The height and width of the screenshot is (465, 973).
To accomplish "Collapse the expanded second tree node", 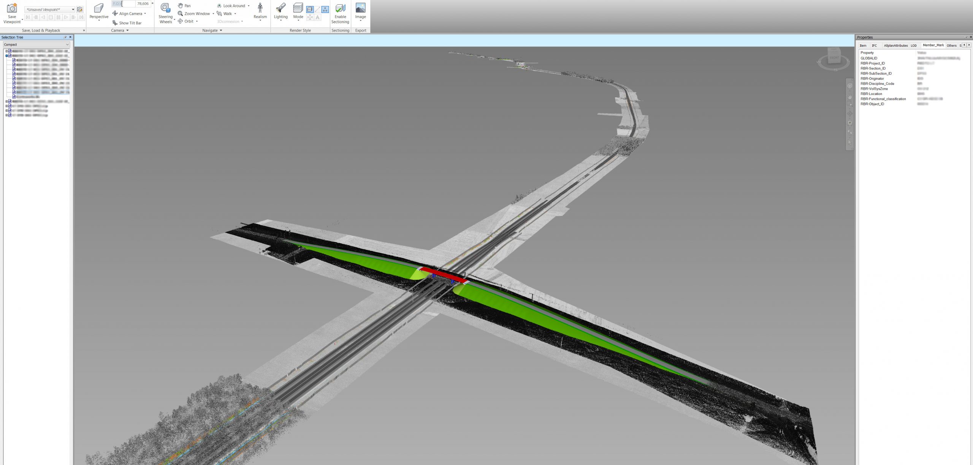I will click(x=6, y=56).
